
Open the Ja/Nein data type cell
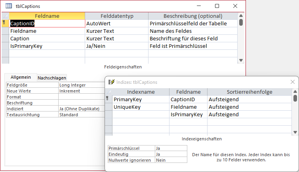point(117,46)
